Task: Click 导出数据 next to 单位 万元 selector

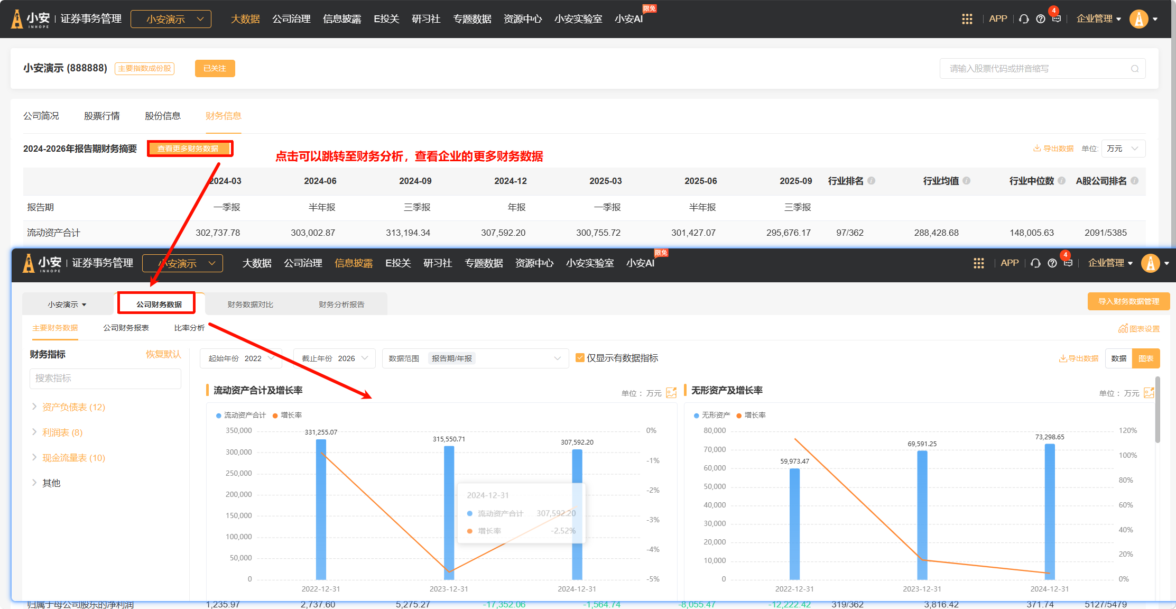Action: pos(1053,149)
